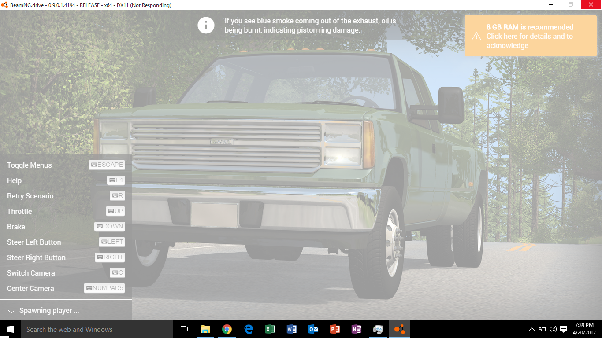Open File Explorer from the taskbar
The image size is (602, 338).
tap(205, 329)
